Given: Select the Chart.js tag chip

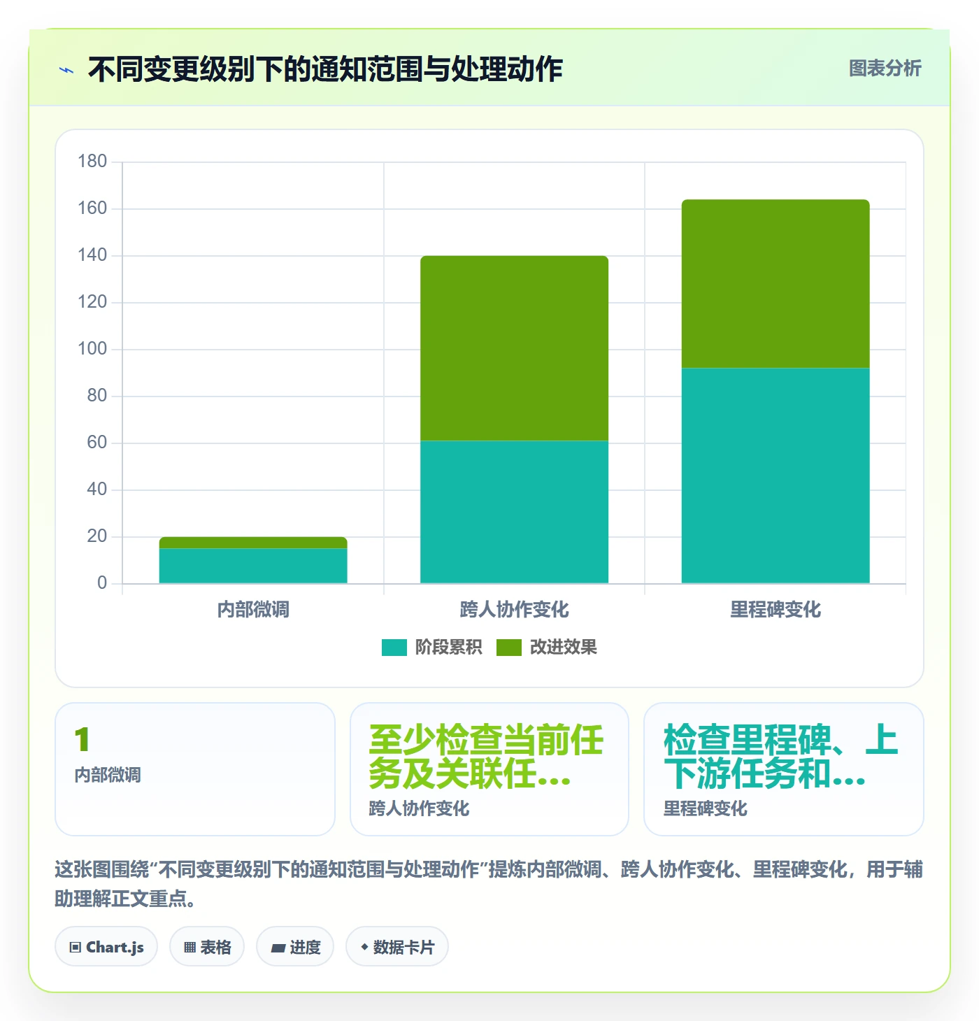Looking at the screenshot, I should click(106, 947).
